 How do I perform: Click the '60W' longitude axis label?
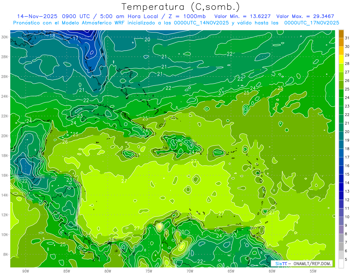[x=272, y=271]
